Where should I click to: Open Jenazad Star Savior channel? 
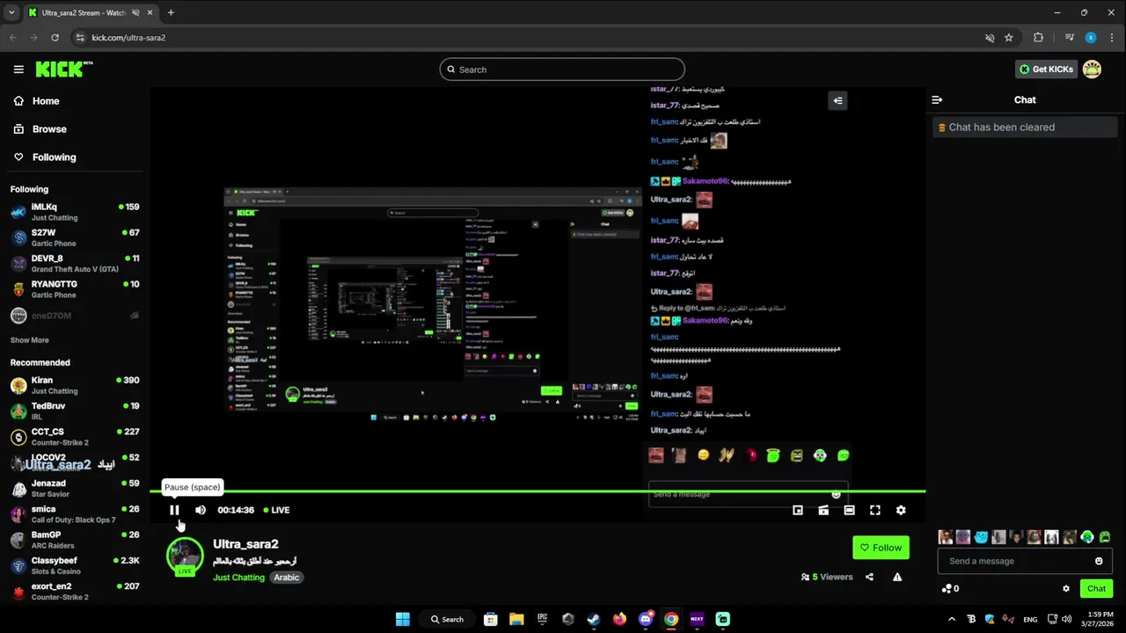pos(75,488)
